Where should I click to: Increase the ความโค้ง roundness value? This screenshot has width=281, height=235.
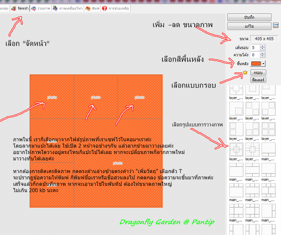pyautogui.click(x=262, y=53)
